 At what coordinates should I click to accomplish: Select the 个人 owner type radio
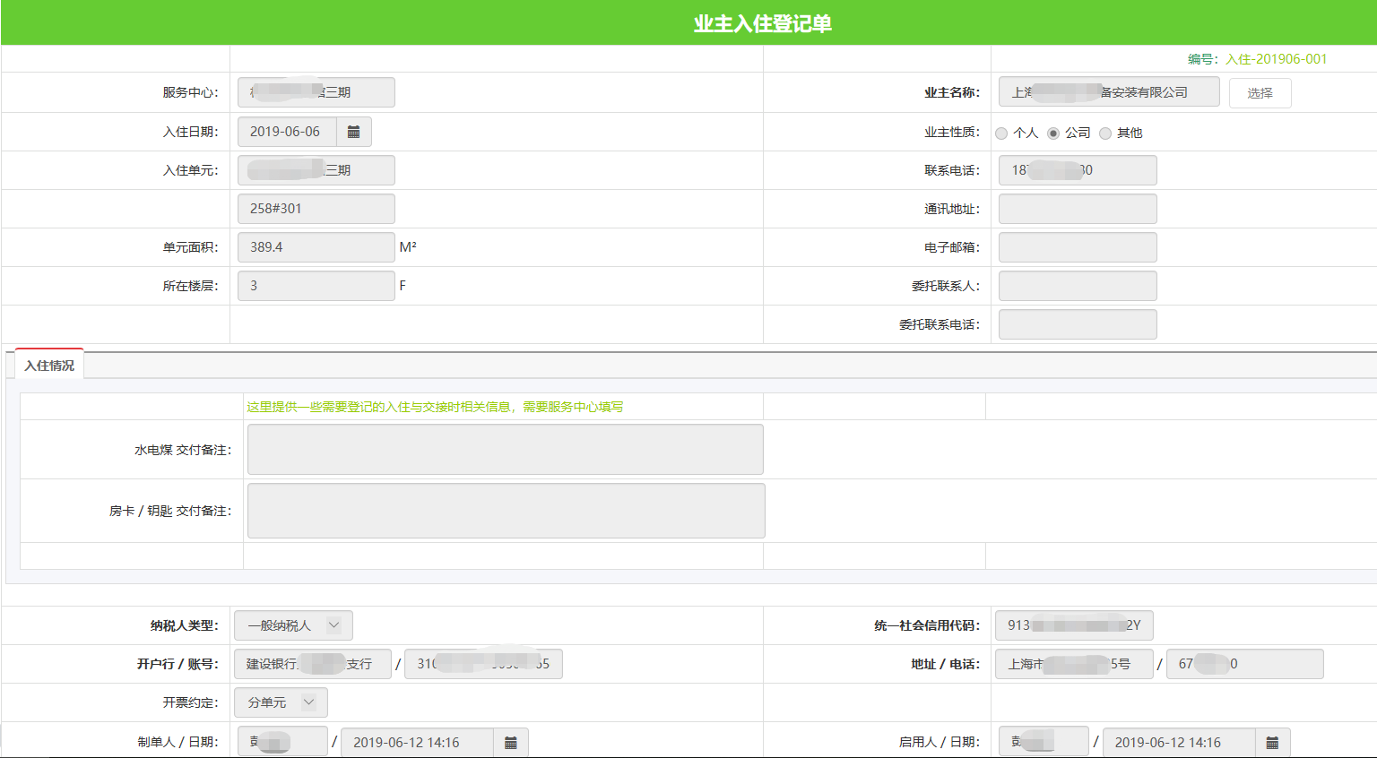tap(1001, 134)
